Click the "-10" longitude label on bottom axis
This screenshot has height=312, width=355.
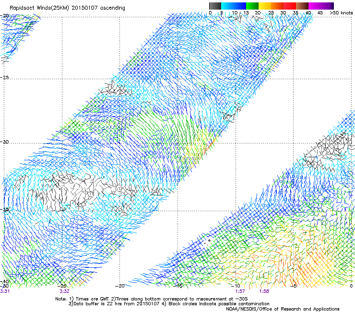(236, 286)
